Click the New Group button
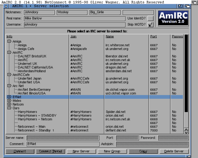Viewport: 198px width, 158px height. 112,151
